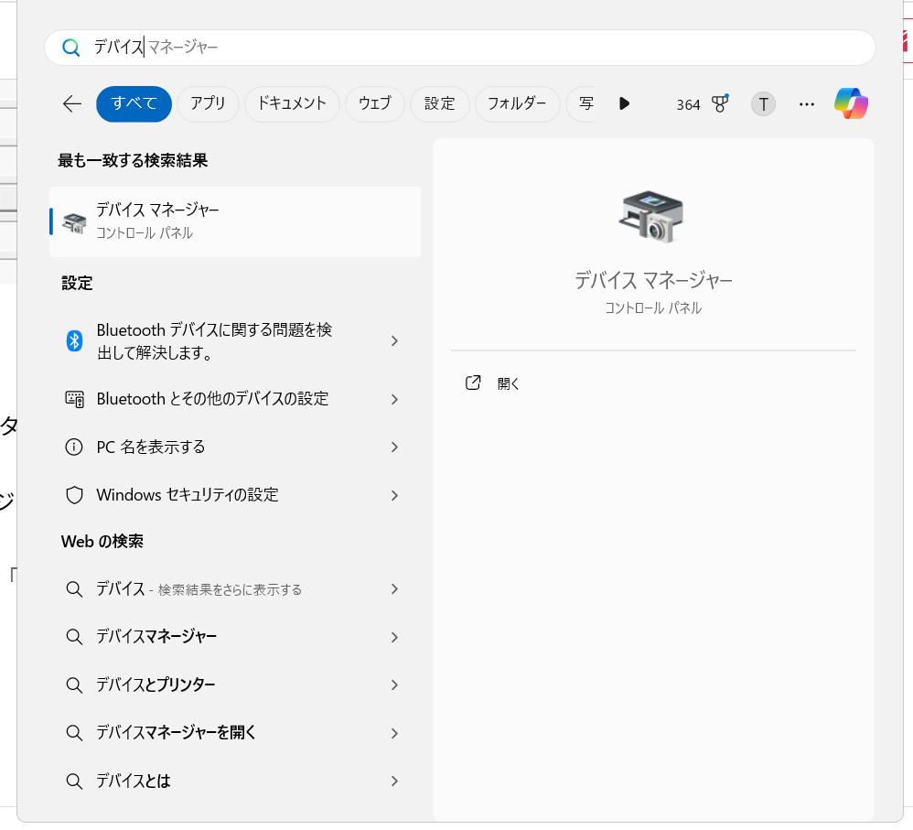Open web suggestion デバイスマネージャー
This screenshot has height=830, width=913.
point(235,637)
